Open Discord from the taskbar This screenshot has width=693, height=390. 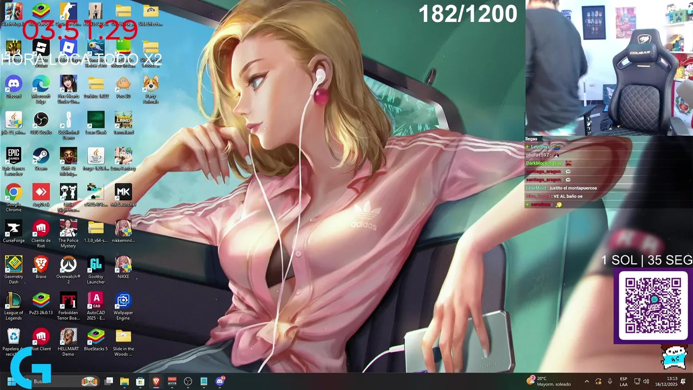(x=220, y=381)
